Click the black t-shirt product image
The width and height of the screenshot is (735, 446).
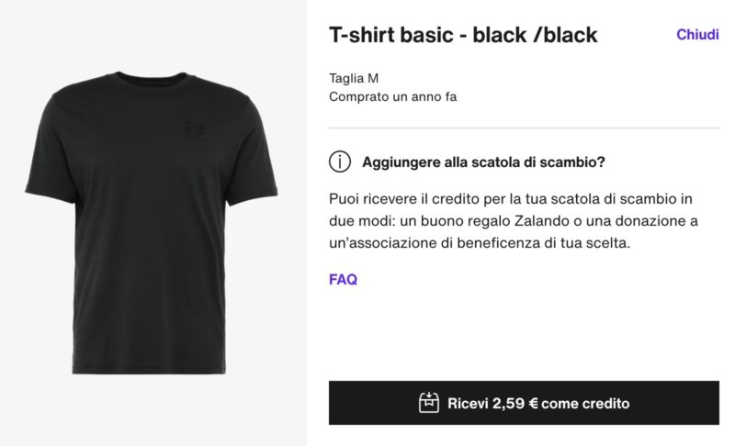[x=152, y=220]
